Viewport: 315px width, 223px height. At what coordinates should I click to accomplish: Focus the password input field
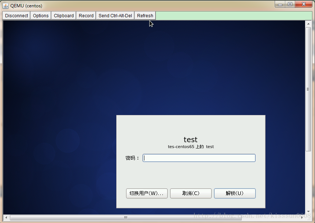(x=199, y=158)
